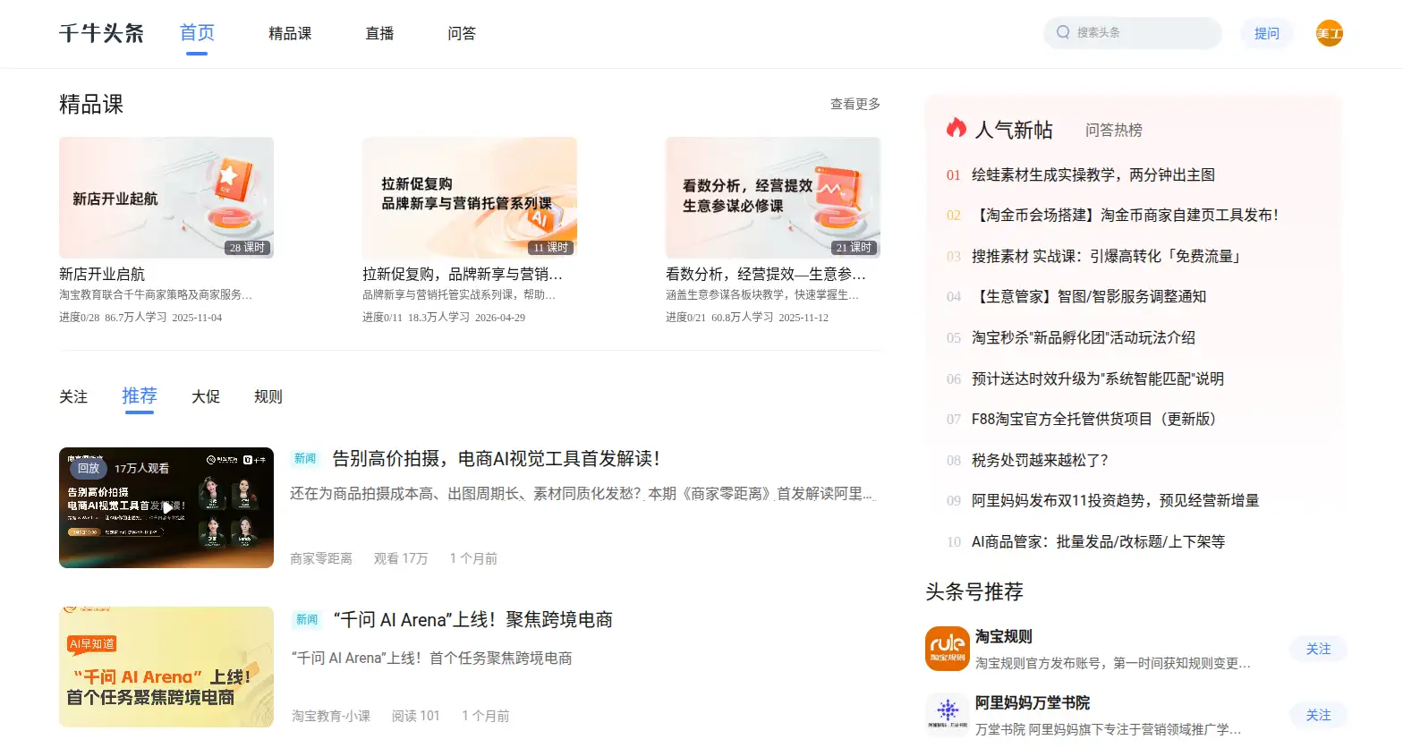The image size is (1403, 748).
Task: Switch to the 规则 feed tab
Action: pos(268,396)
